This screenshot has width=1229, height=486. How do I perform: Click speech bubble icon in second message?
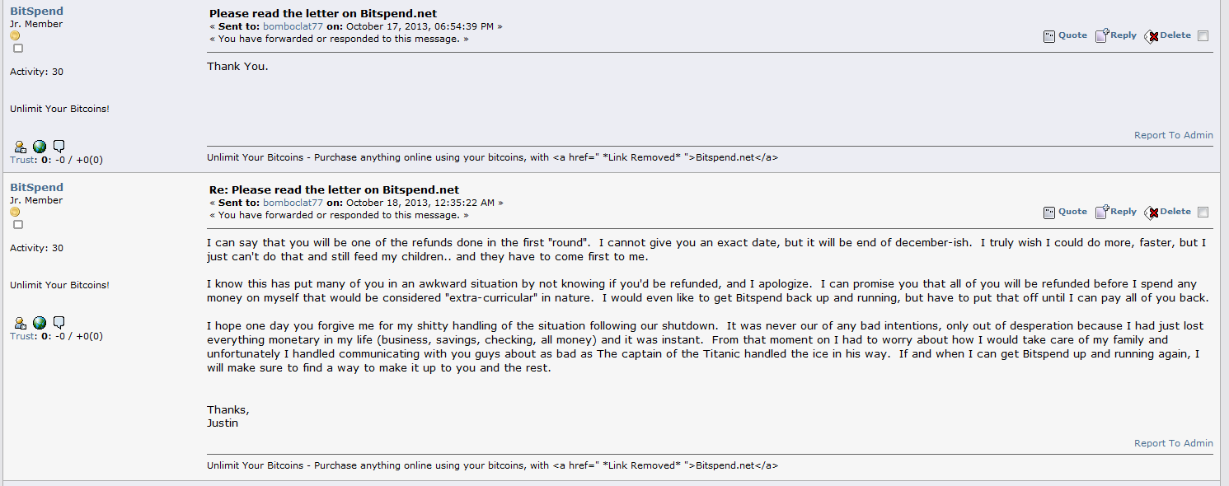(x=59, y=323)
